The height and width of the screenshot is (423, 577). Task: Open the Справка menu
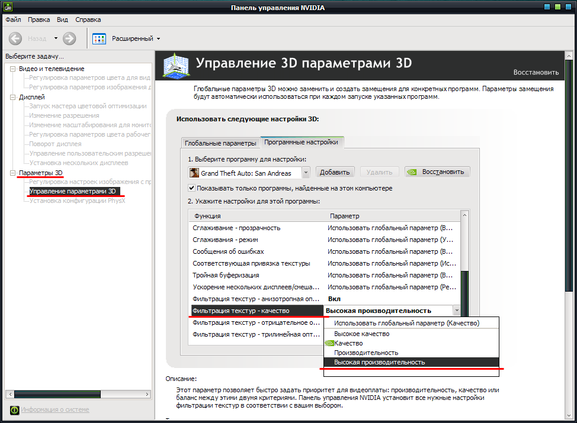(x=88, y=20)
